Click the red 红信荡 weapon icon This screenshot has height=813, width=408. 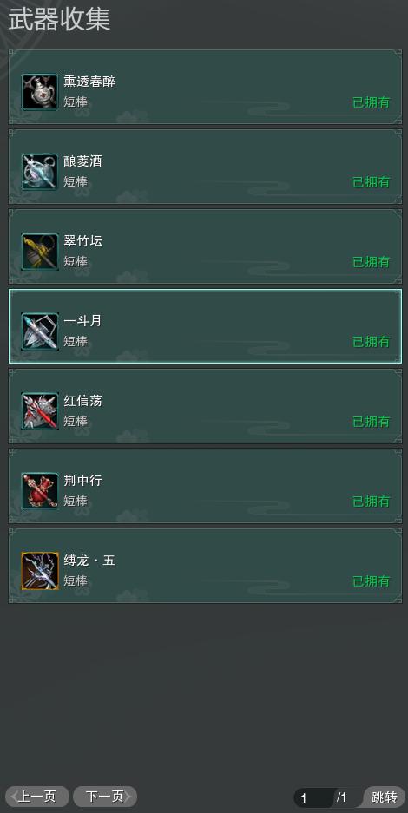(x=40, y=411)
